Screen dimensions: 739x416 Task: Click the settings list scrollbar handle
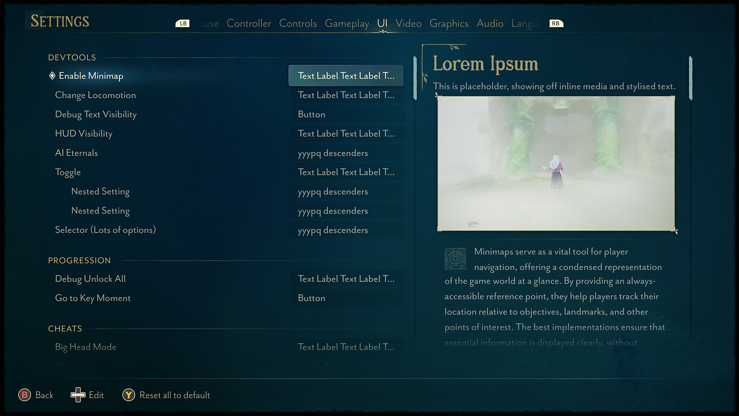tap(415, 78)
